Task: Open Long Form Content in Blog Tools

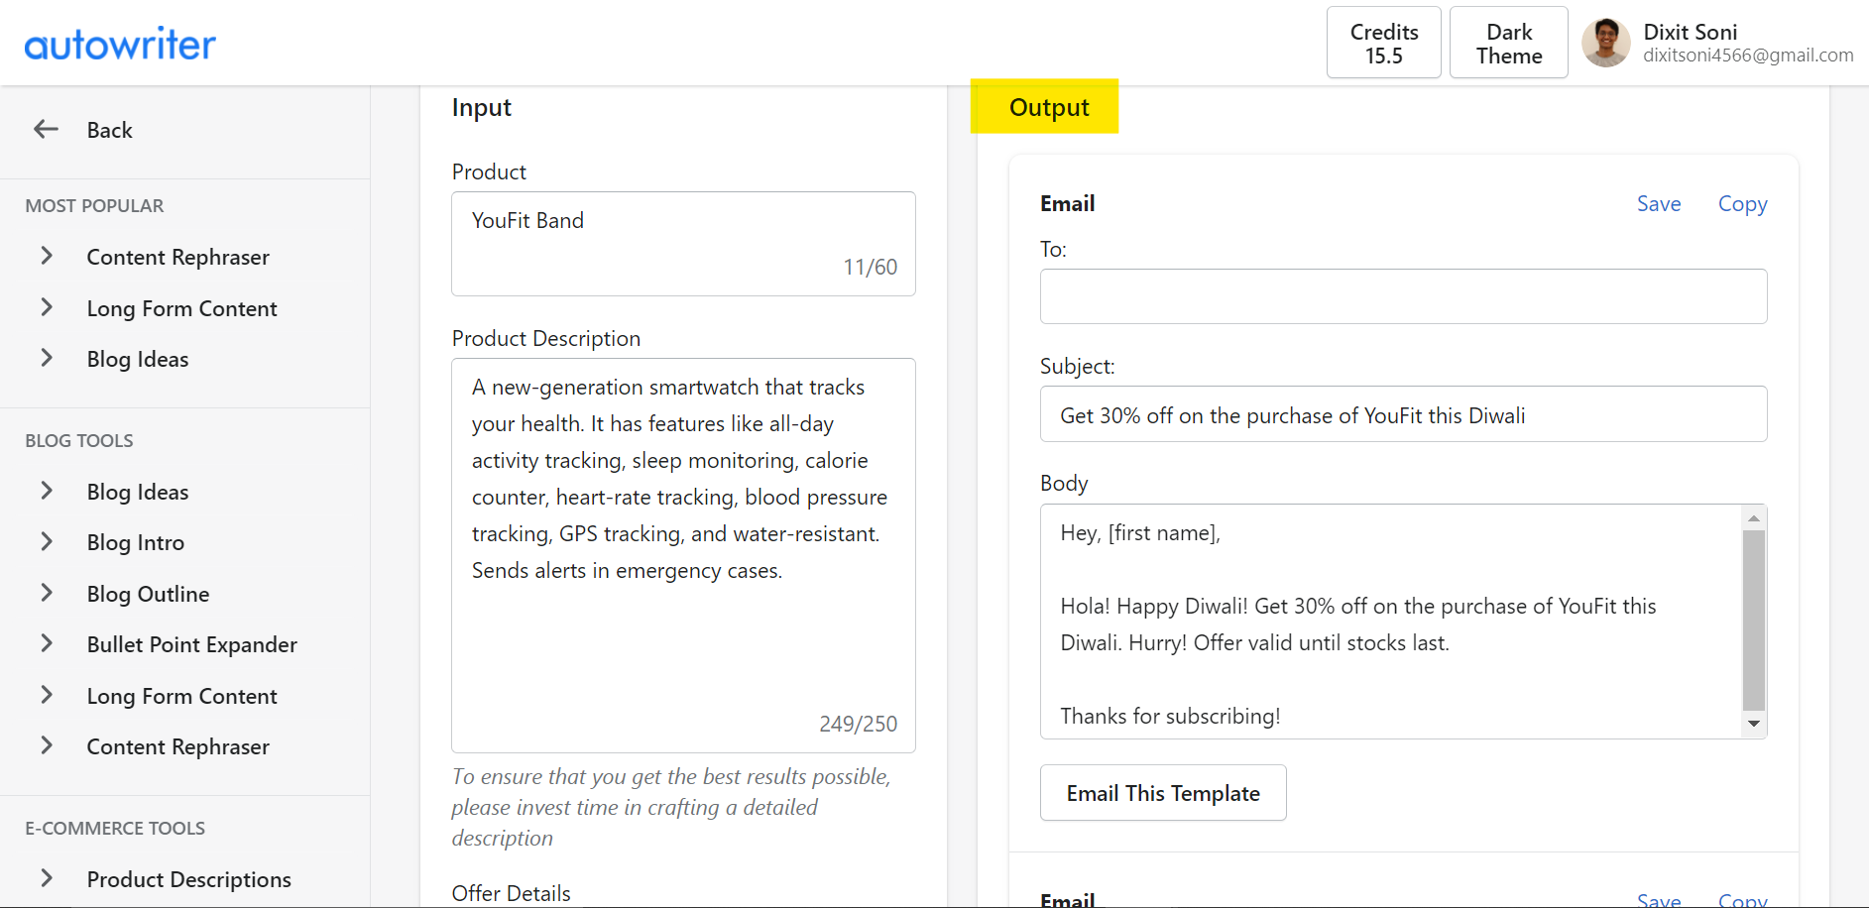Action: 182,696
